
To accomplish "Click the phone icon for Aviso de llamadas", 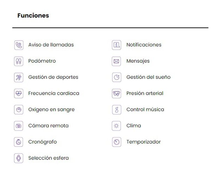I will click(x=18, y=45).
